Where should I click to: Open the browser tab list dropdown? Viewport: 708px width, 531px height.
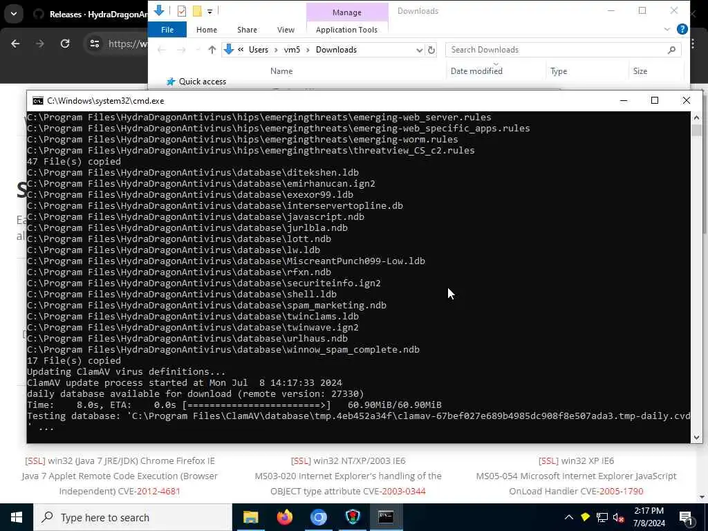(x=14, y=14)
